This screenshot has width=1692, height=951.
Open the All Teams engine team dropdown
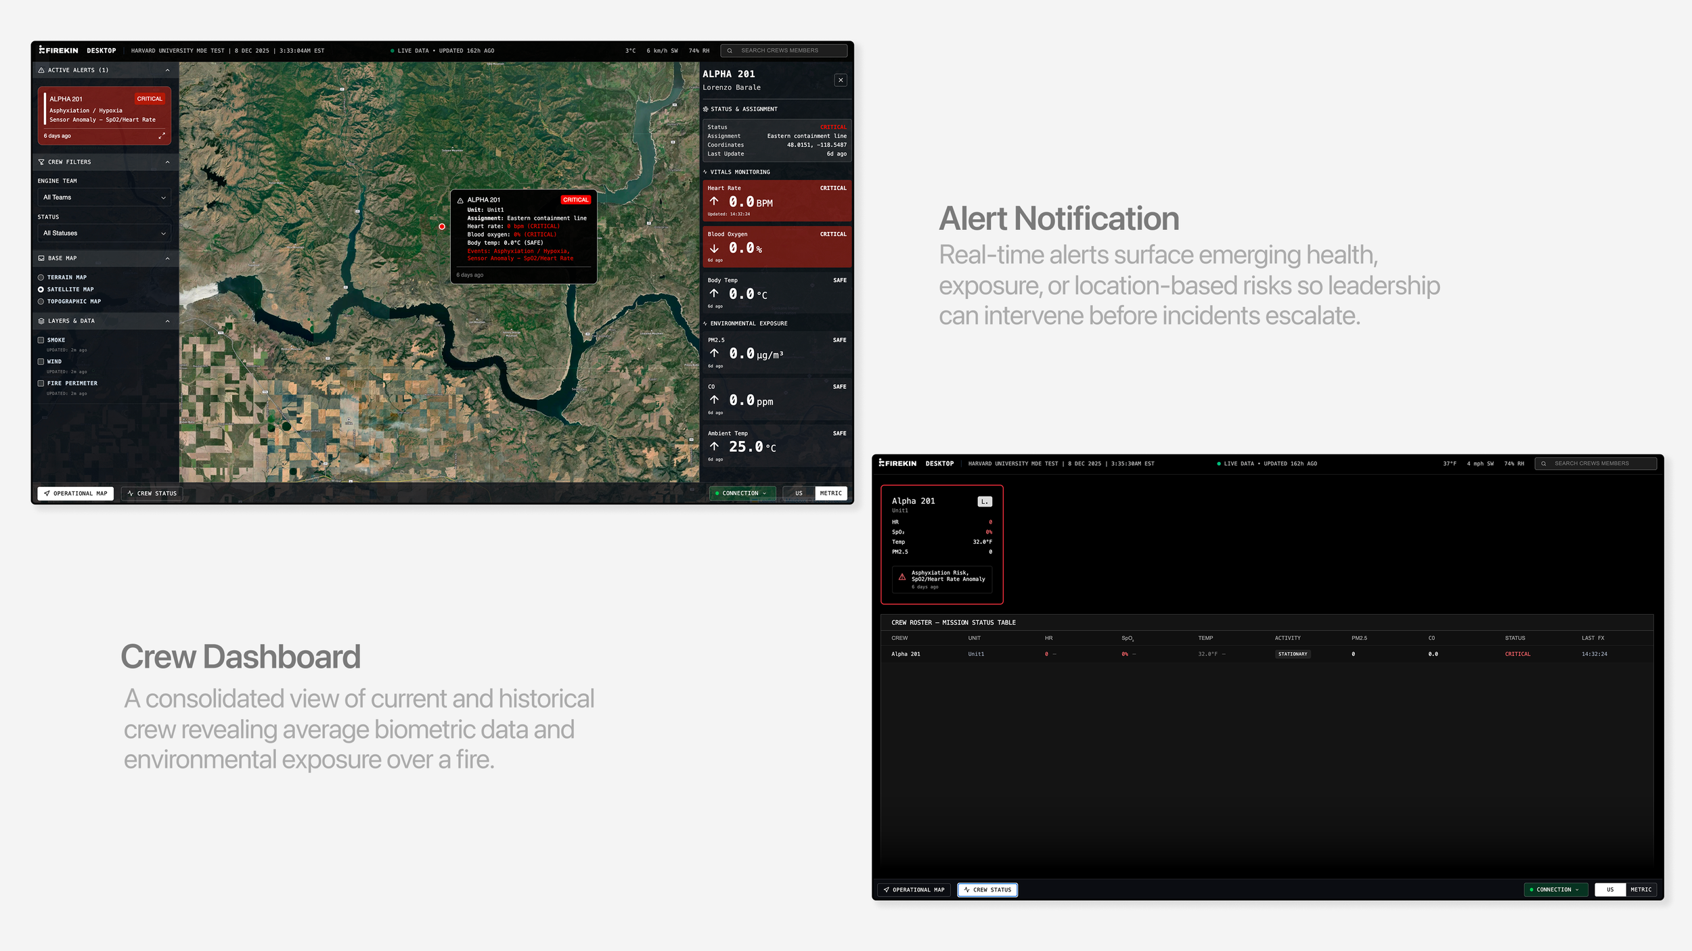pos(104,198)
